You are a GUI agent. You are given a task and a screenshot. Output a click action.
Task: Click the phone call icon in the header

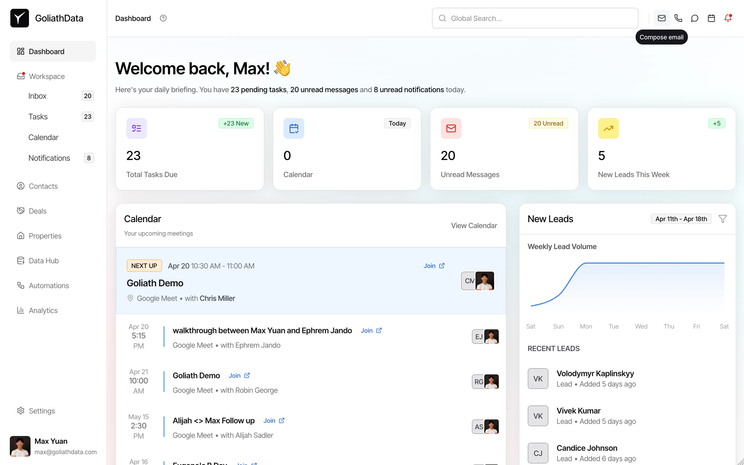click(x=678, y=18)
